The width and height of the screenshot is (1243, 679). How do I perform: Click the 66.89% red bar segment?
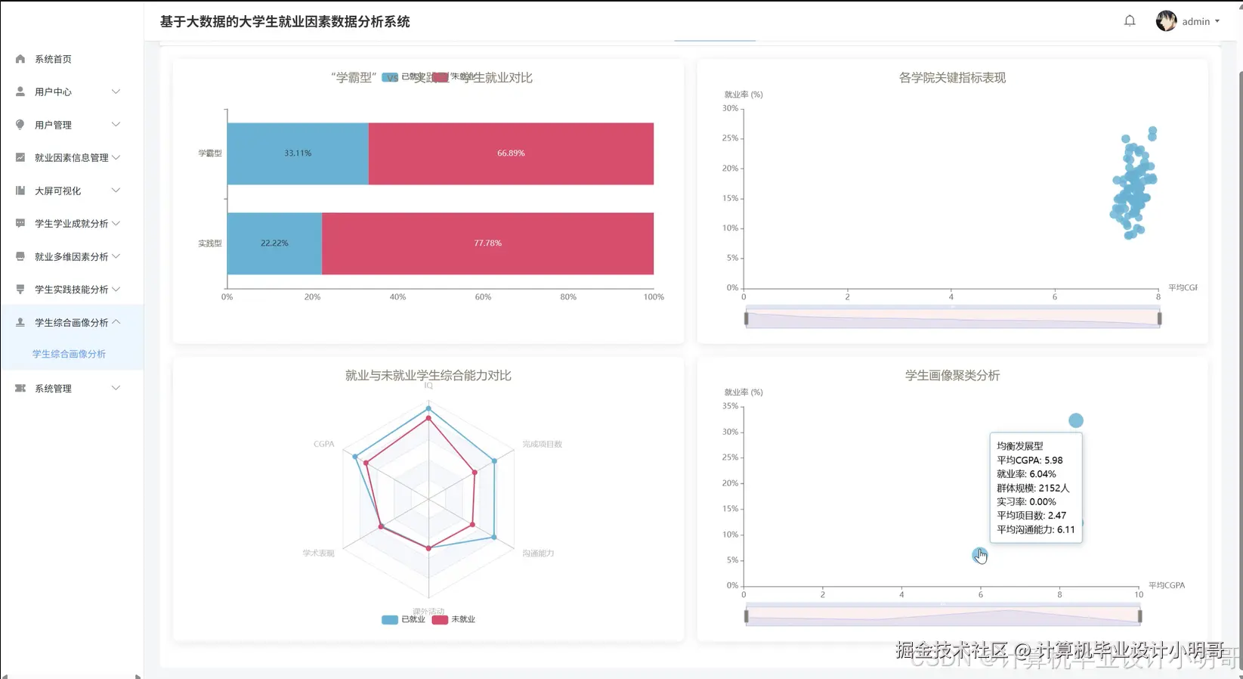click(511, 153)
